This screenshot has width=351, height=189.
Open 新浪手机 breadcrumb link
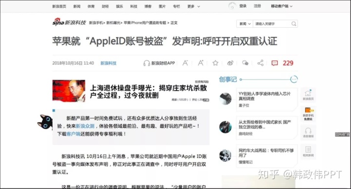[96, 23]
